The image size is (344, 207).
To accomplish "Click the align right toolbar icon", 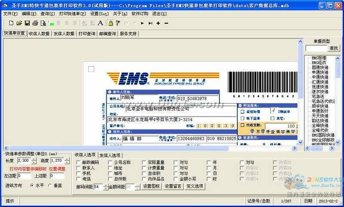I will click(75, 23).
